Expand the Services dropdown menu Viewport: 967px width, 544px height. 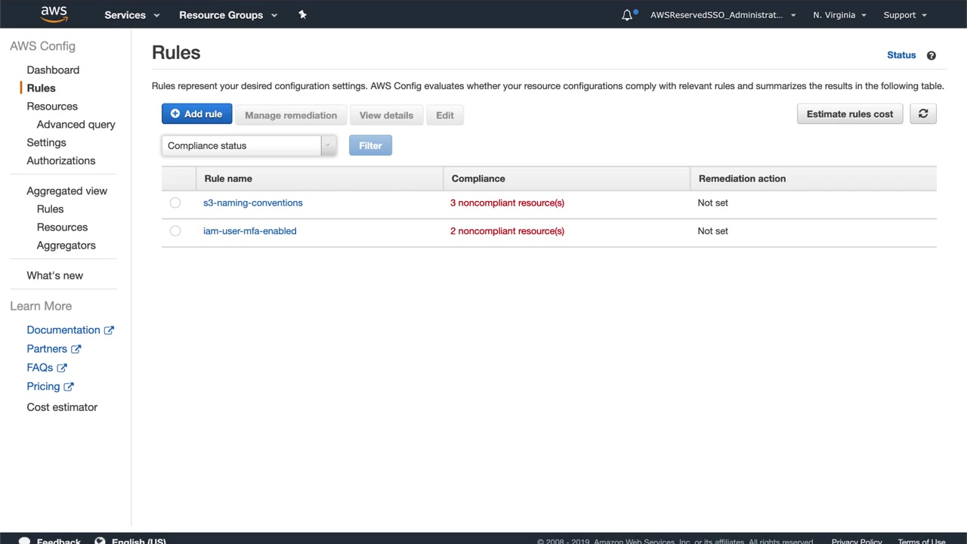(x=132, y=15)
